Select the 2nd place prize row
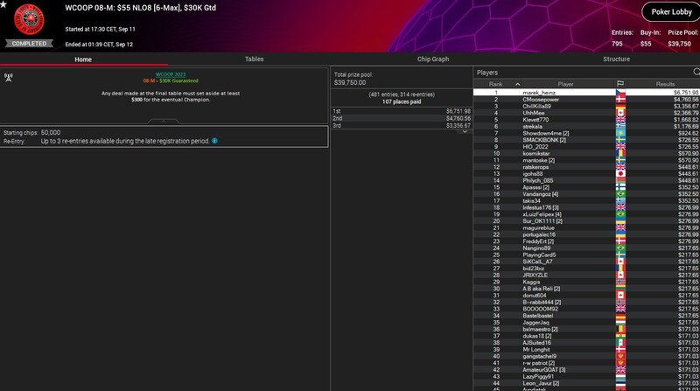Viewport: 700px width, 391px height. tap(402, 118)
